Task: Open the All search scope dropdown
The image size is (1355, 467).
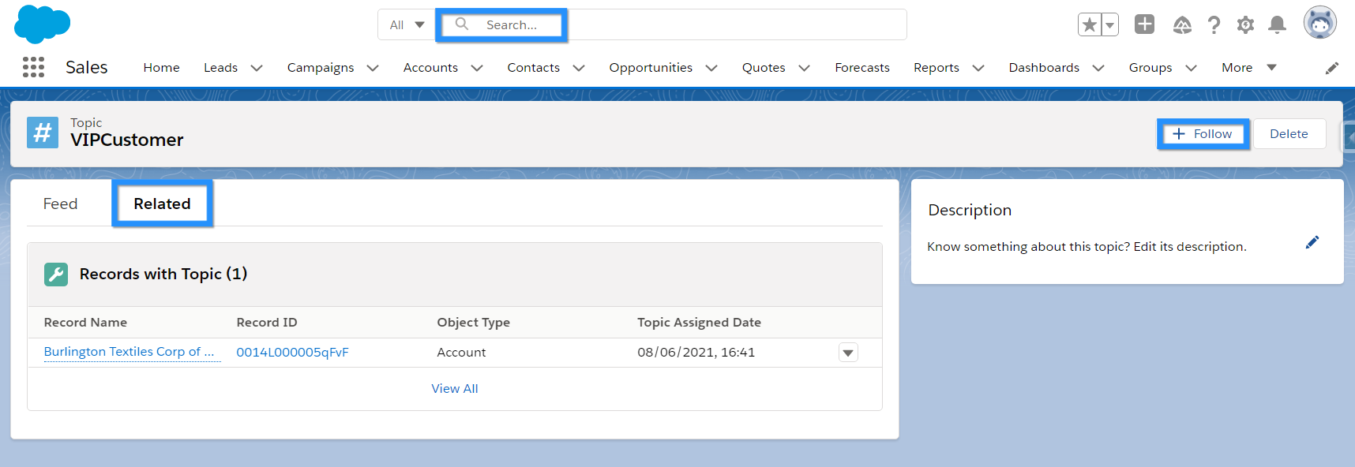Action: [x=407, y=25]
